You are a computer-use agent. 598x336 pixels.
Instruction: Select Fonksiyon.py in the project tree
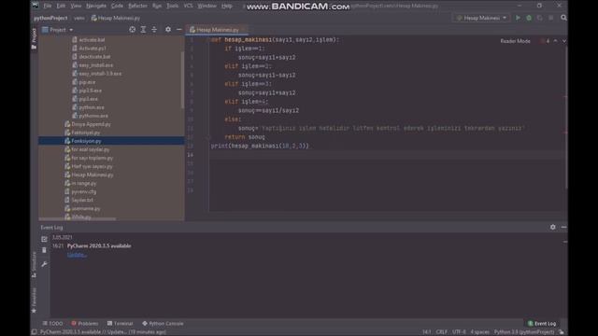(111, 141)
